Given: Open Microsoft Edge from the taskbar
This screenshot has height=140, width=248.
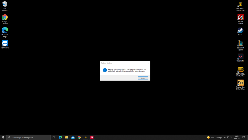Looking at the screenshot, I should tap(60, 137).
